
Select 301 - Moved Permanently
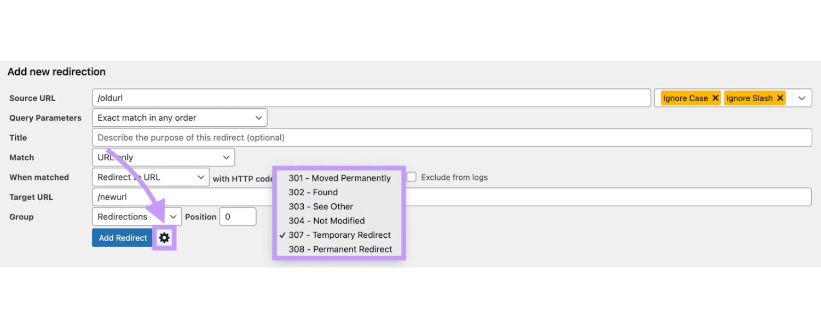[340, 178]
